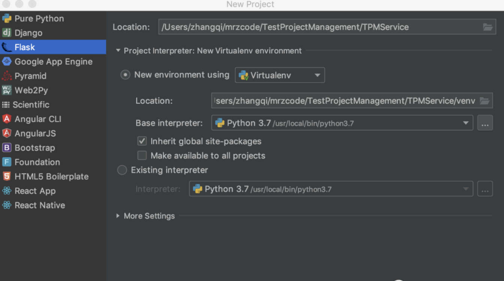Select Foundation in project list
Screen dimensions: 504x281
pyautogui.click(x=53, y=162)
